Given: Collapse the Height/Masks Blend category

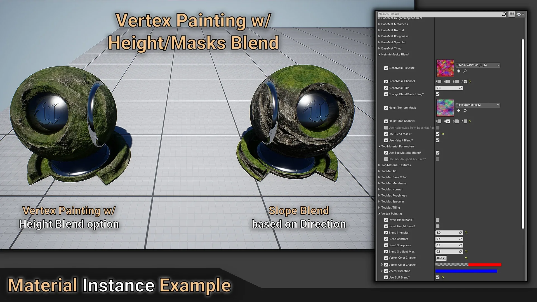Looking at the screenshot, I should [x=379, y=55].
